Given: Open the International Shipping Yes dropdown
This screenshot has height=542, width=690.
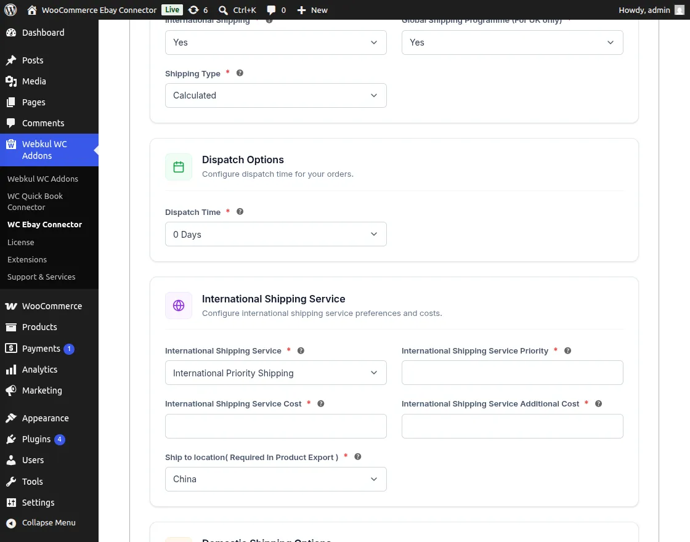Looking at the screenshot, I should pyautogui.click(x=276, y=42).
